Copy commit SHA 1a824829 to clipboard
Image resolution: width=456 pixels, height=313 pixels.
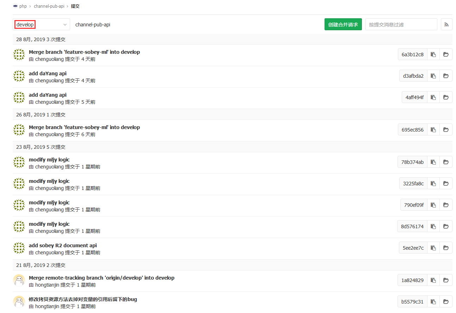(433, 280)
